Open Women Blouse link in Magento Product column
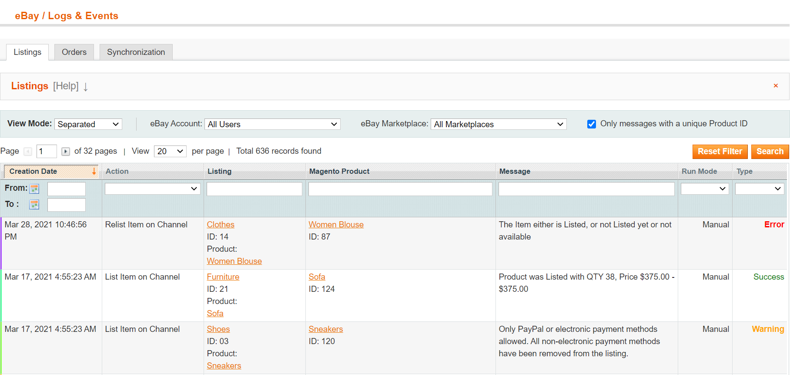Viewport: 790px width, 375px height. pos(336,225)
